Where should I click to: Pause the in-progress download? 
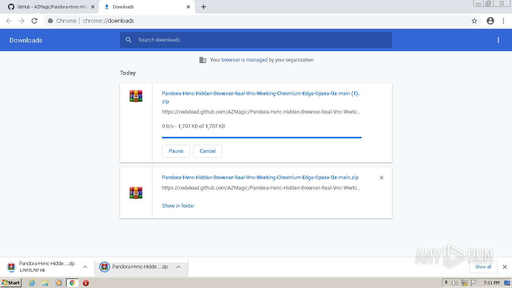[176, 151]
